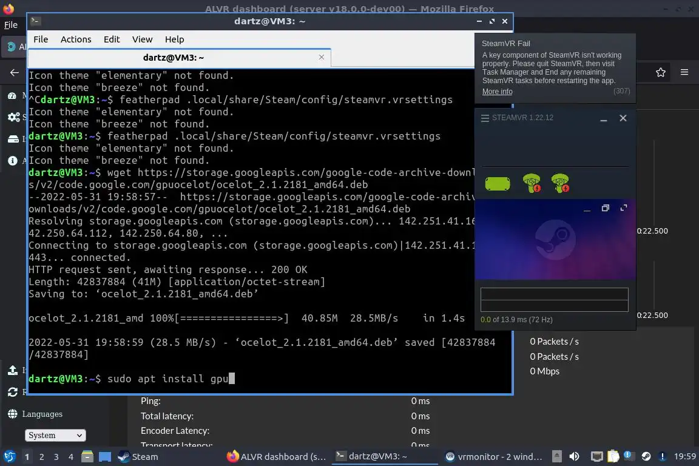Switch to workspace 3
Screen dimensions: 699x466
(x=56, y=457)
